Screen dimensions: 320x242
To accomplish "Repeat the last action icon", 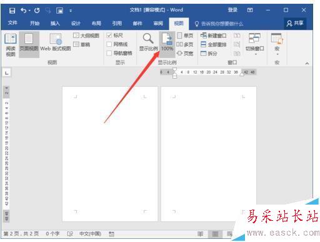I will 37,11.
